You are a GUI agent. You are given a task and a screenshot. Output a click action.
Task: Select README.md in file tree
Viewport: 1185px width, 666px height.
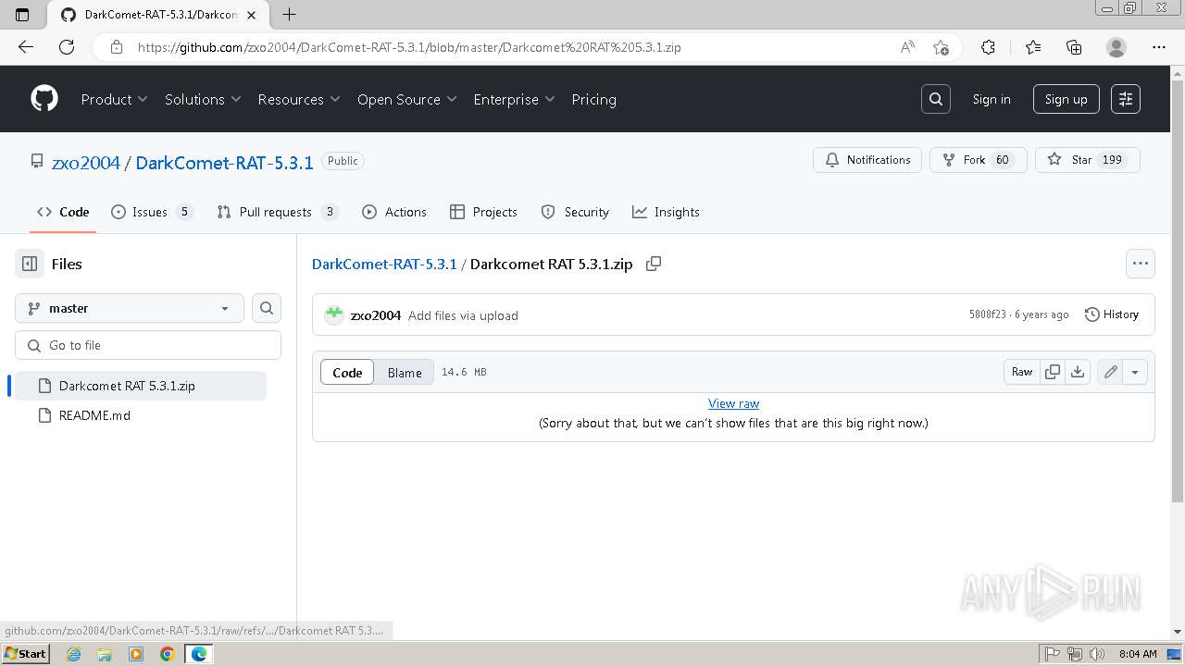pyautogui.click(x=141, y=415)
